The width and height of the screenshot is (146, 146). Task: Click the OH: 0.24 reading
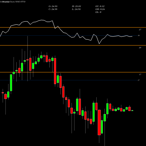100,9
